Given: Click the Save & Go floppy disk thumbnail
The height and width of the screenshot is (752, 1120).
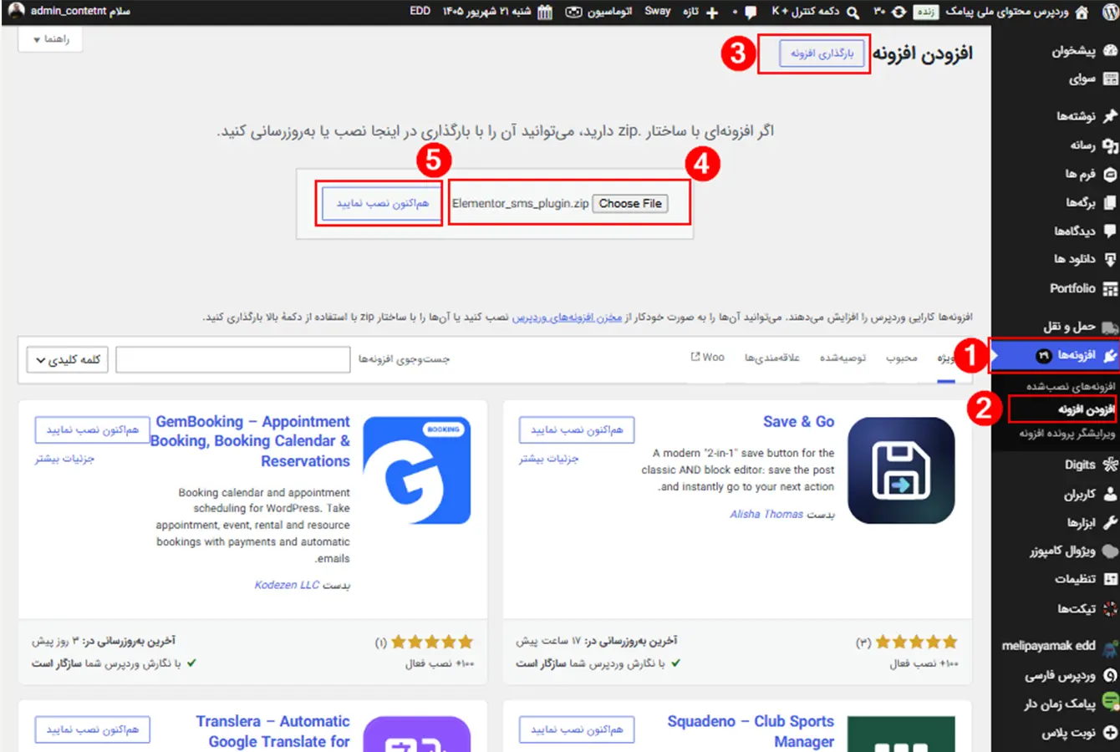Looking at the screenshot, I should (x=901, y=470).
